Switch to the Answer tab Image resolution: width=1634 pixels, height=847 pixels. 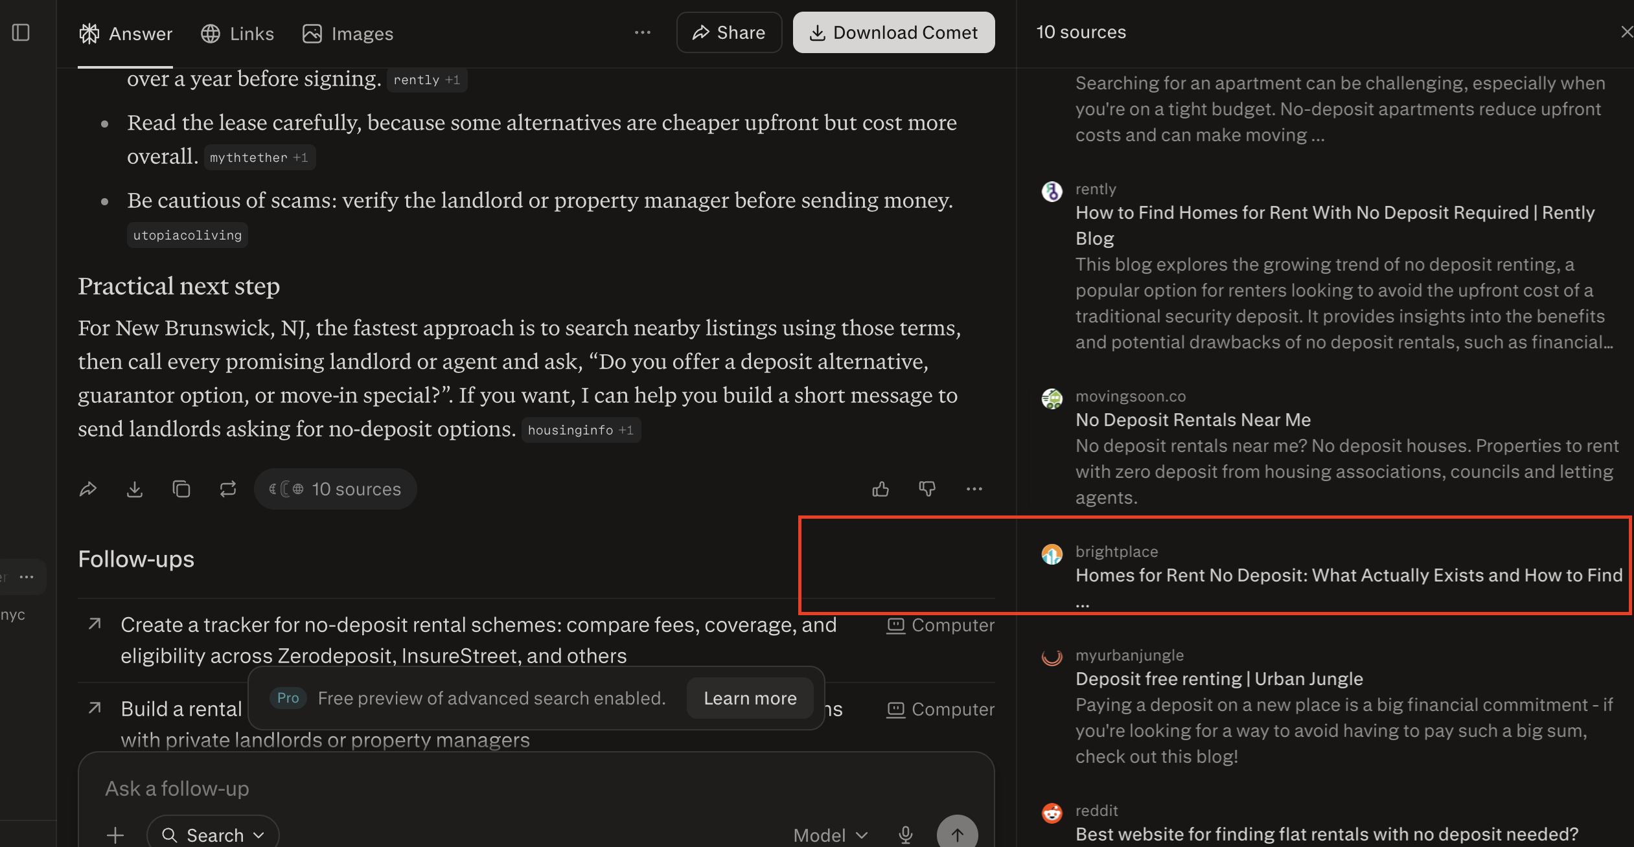(x=126, y=34)
